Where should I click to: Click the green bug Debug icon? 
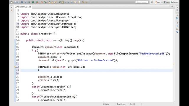pos(29,2)
